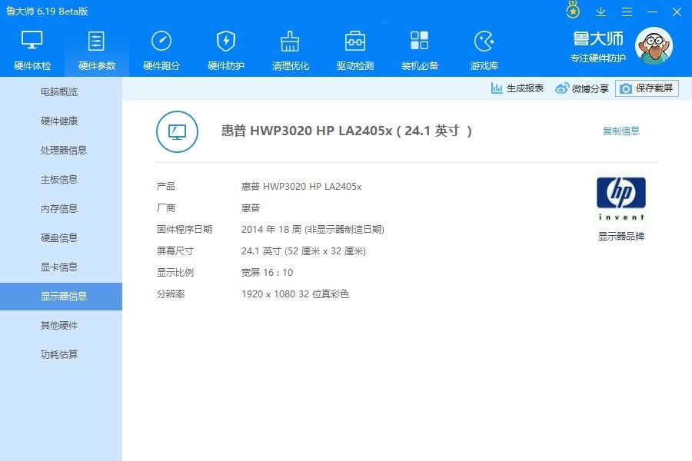Click the aspect ratio value 宽屏 16 : 10

pos(267,273)
